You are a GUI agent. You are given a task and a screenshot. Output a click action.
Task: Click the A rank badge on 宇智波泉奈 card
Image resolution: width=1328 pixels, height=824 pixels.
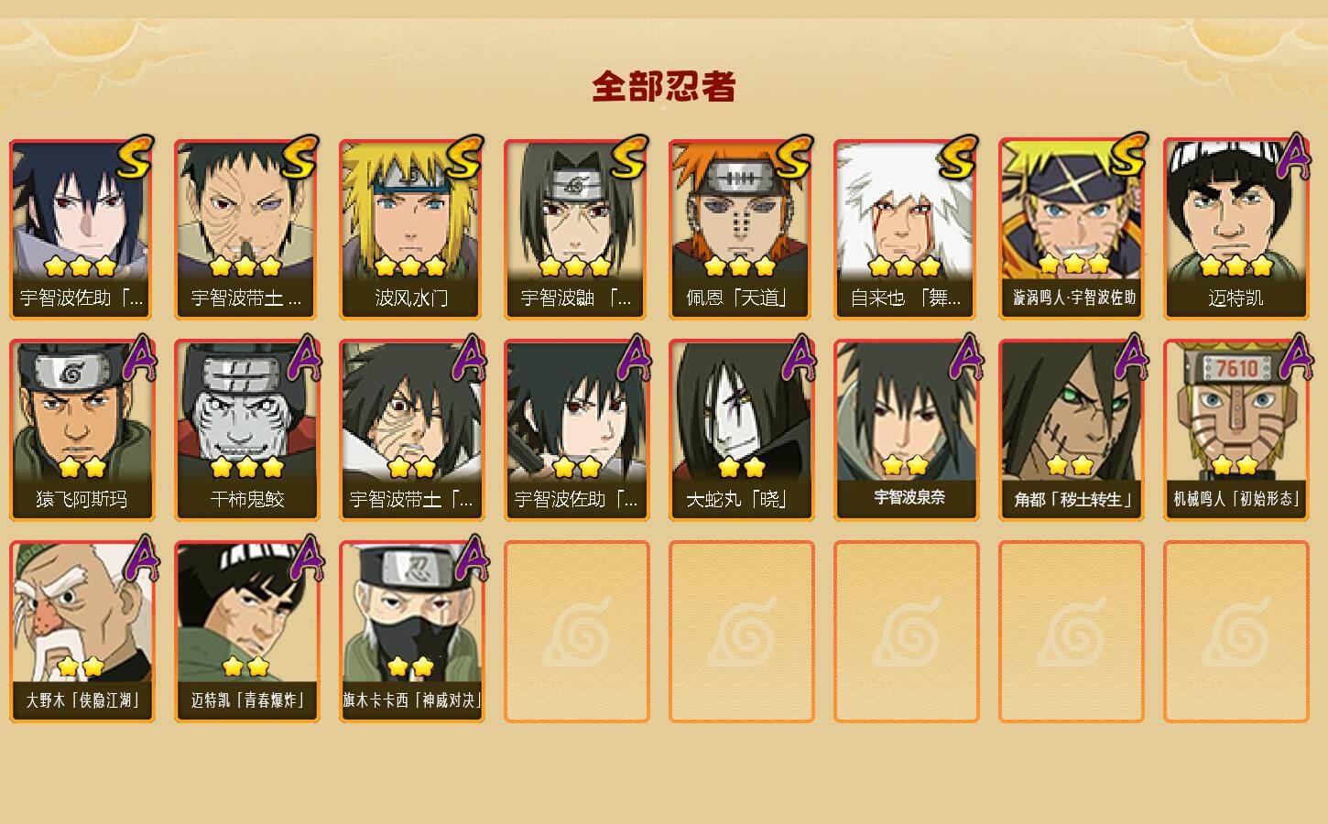(964, 357)
